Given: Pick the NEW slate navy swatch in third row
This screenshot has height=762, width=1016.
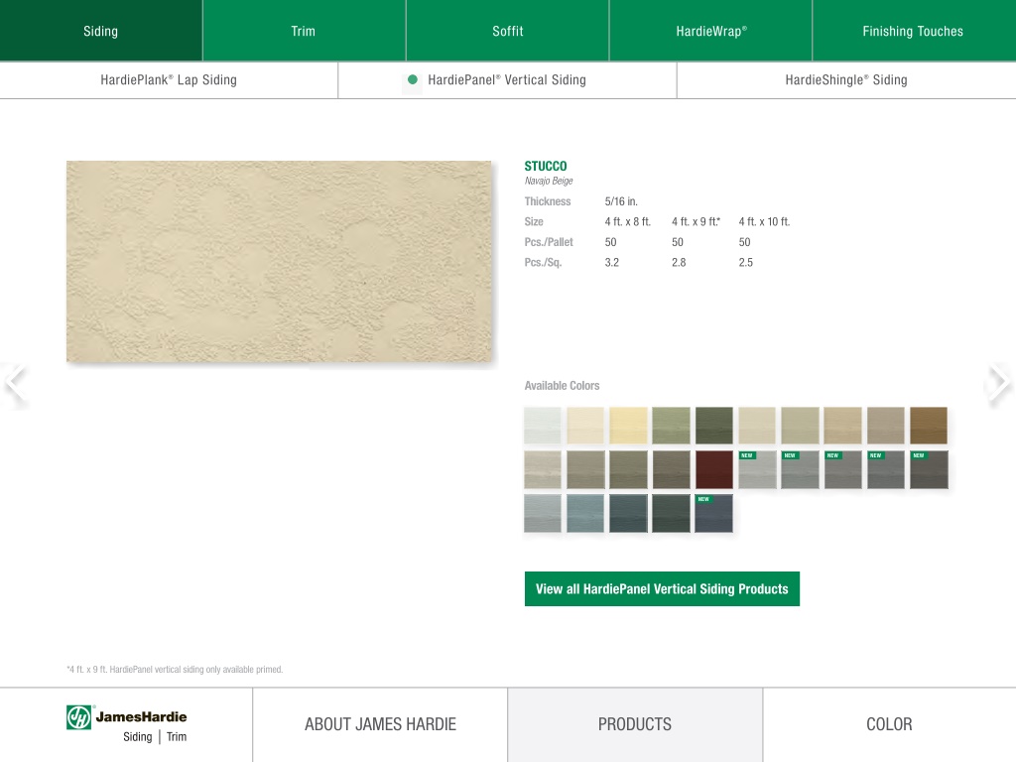Looking at the screenshot, I should tap(714, 513).
